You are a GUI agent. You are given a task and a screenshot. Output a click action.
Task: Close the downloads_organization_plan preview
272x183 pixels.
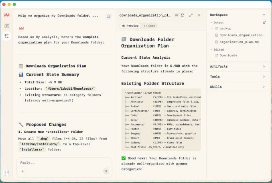[x=199, y=15]
